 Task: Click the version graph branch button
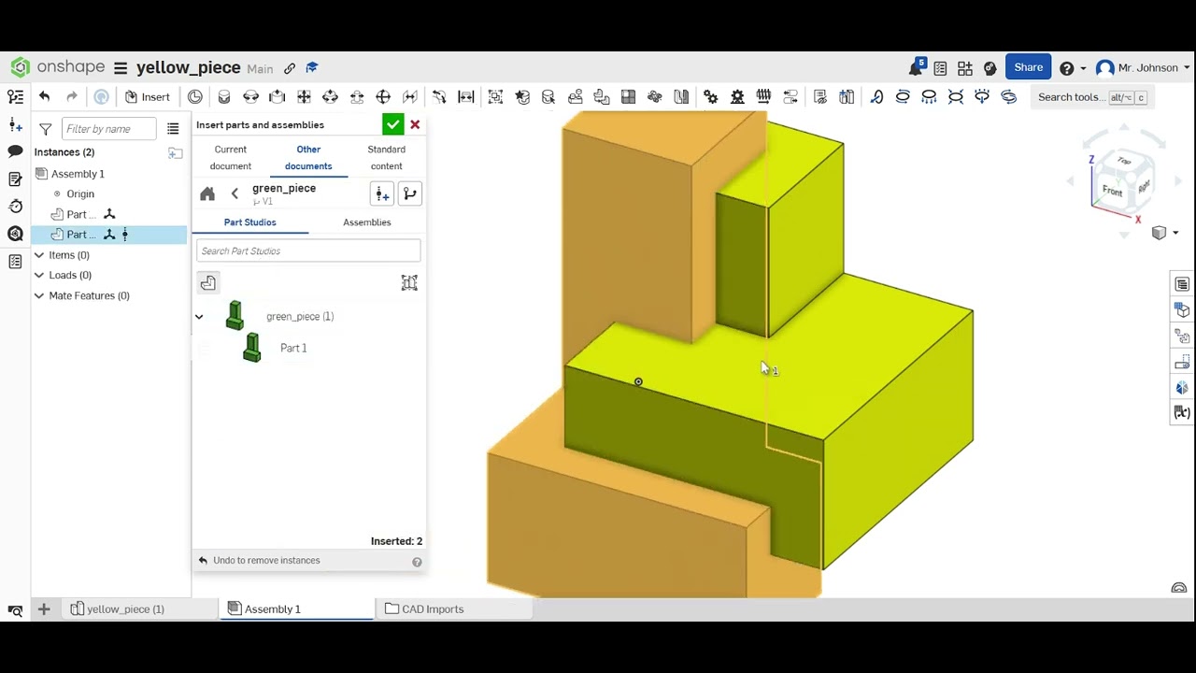click(x=409, y=193)
